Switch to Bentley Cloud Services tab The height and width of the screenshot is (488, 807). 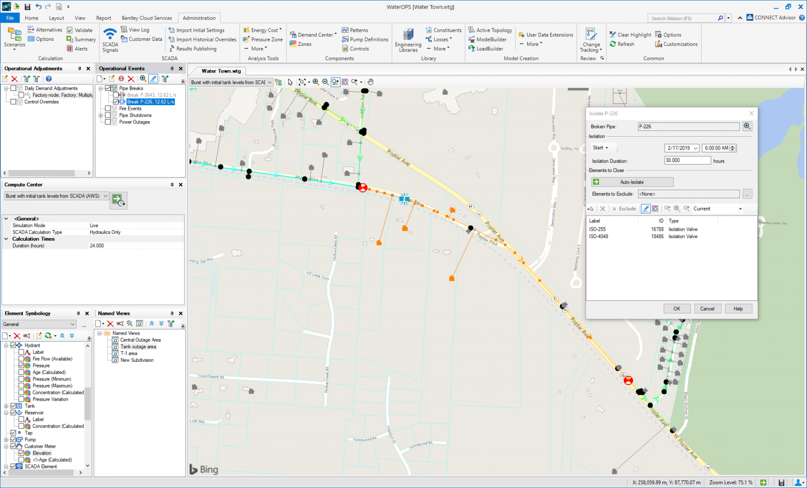point(147,18)
